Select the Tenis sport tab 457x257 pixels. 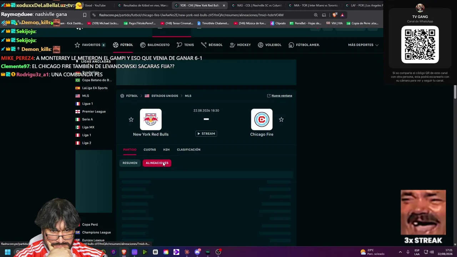(x=185, y=45)
